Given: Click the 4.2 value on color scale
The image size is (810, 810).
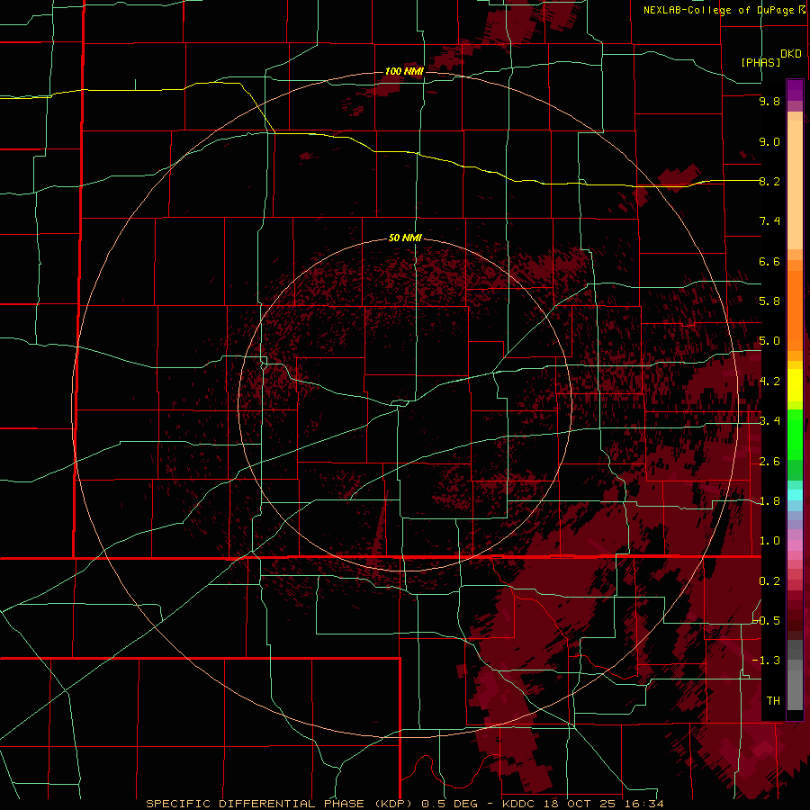Looking at the screenshot, I should (769, 382).
